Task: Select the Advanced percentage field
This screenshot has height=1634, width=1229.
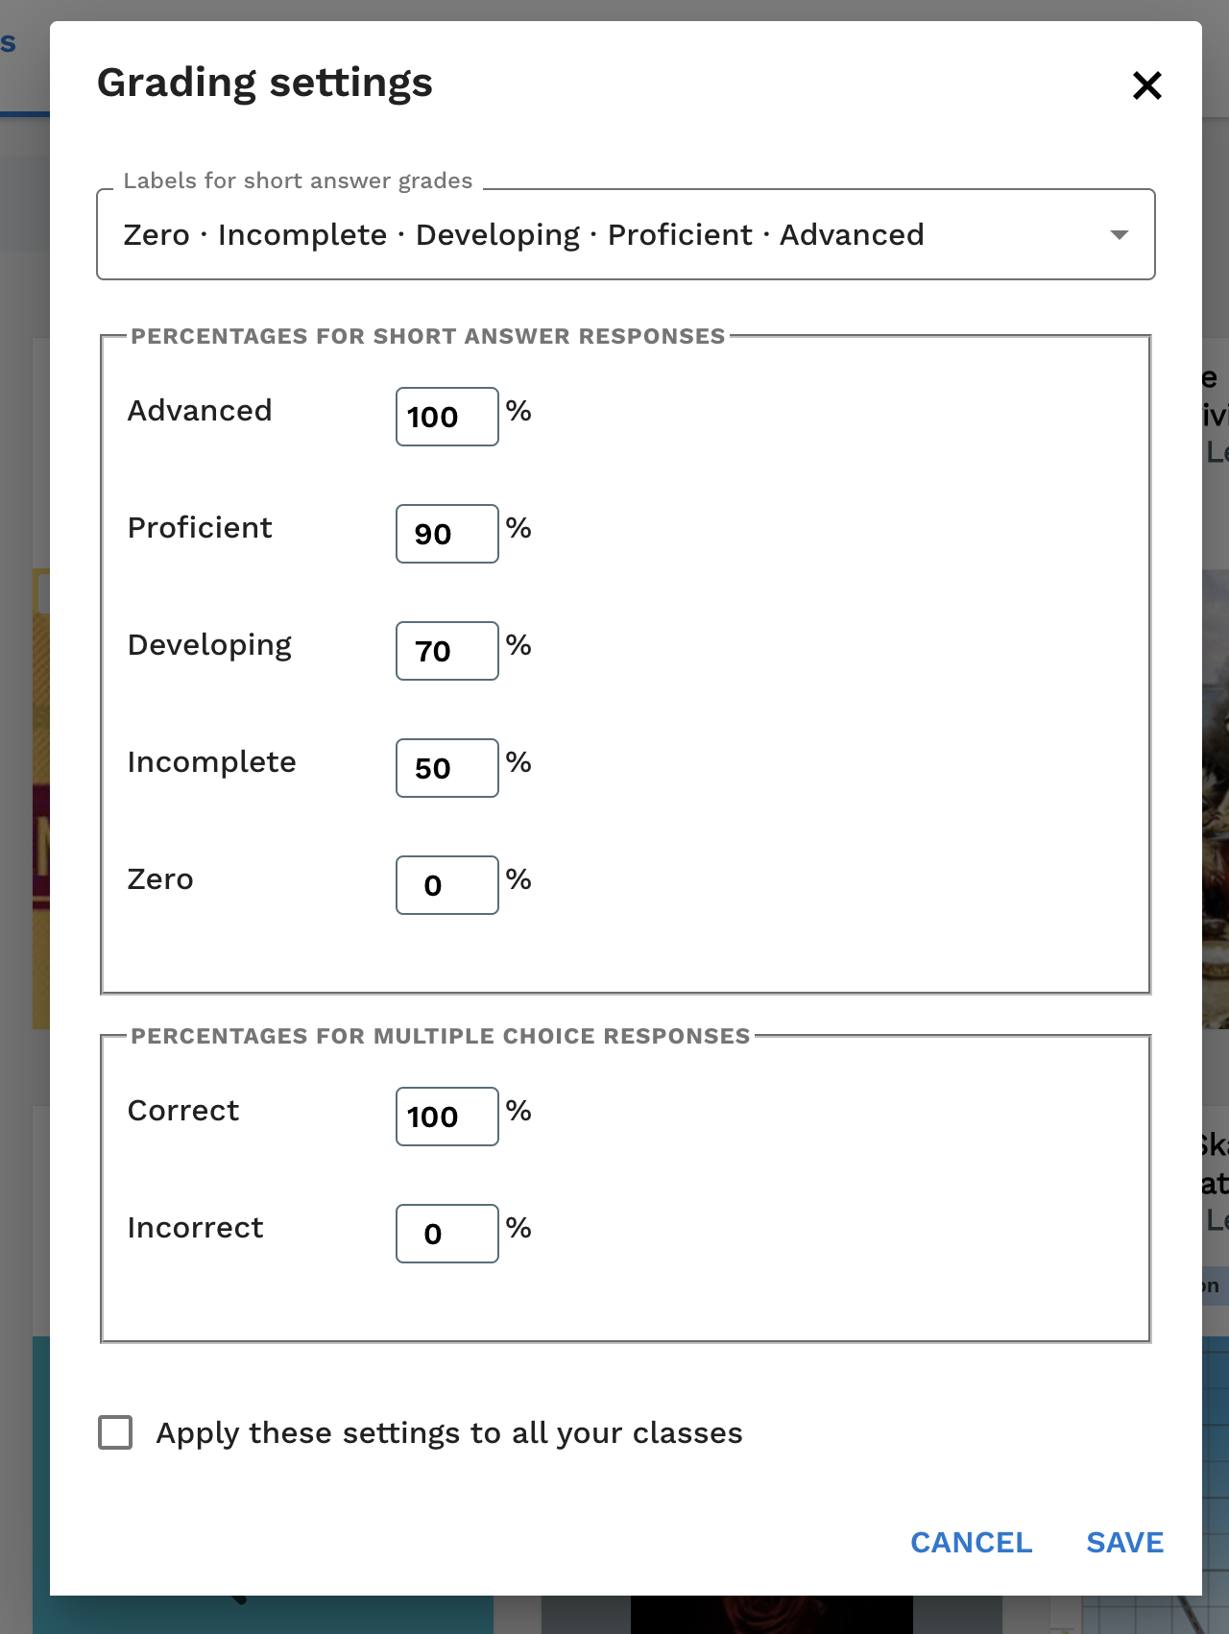Action: (x=446, y=416)
